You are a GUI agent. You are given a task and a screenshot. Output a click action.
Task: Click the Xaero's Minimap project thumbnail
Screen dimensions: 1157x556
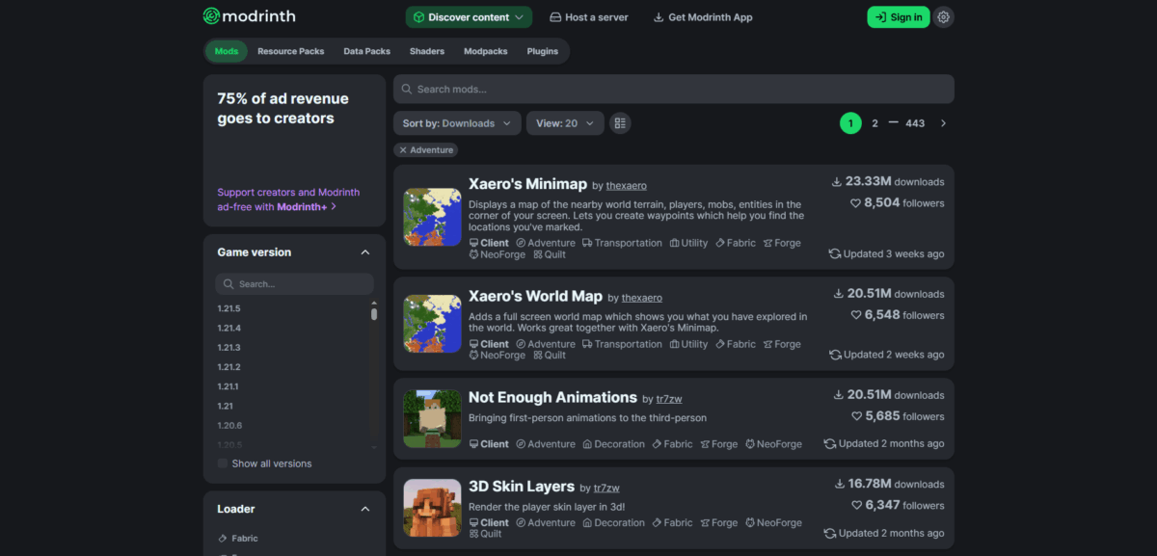[x=432, y=216]
